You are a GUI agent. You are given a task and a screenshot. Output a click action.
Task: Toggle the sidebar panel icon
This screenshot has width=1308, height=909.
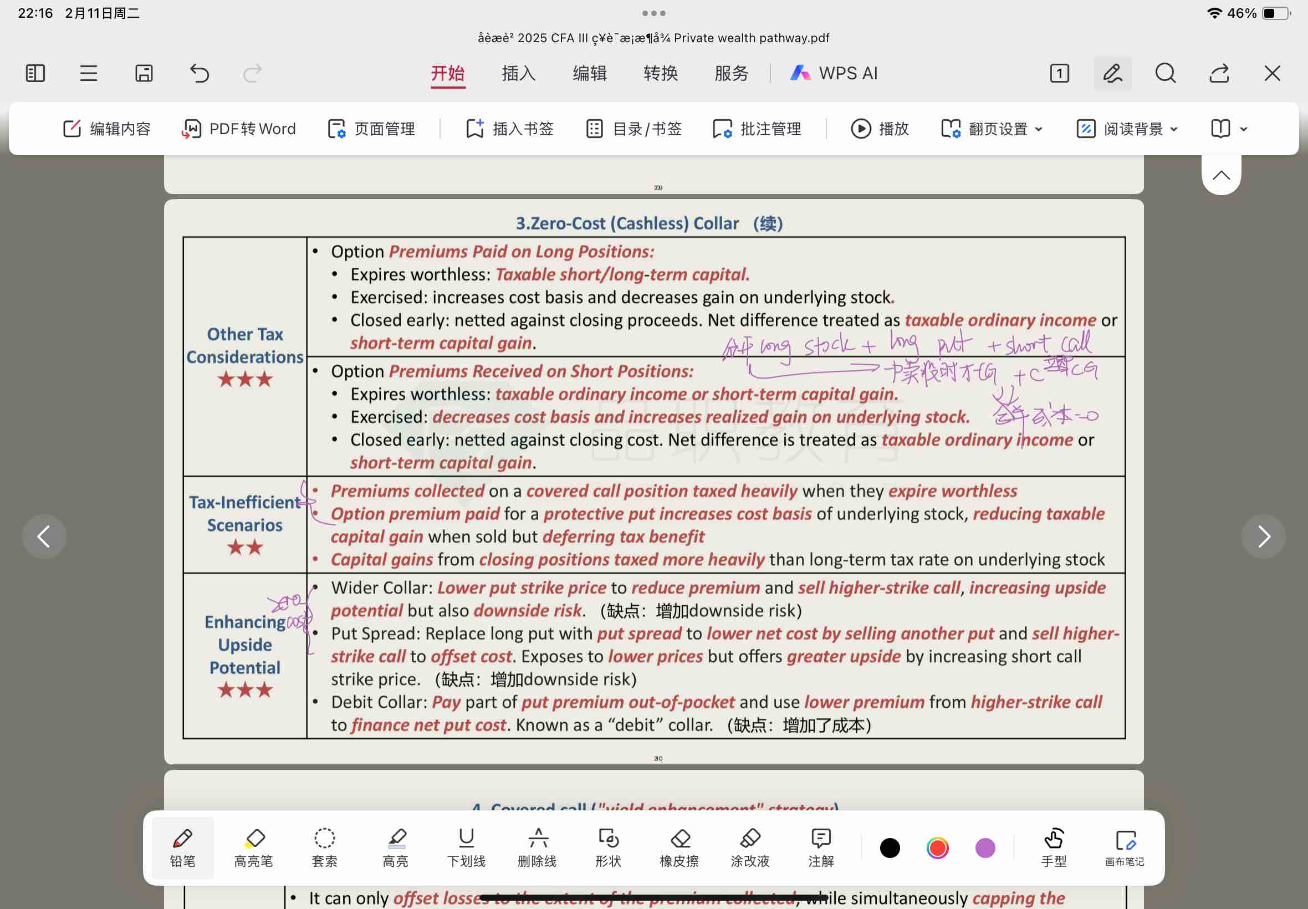pos(35,74)
